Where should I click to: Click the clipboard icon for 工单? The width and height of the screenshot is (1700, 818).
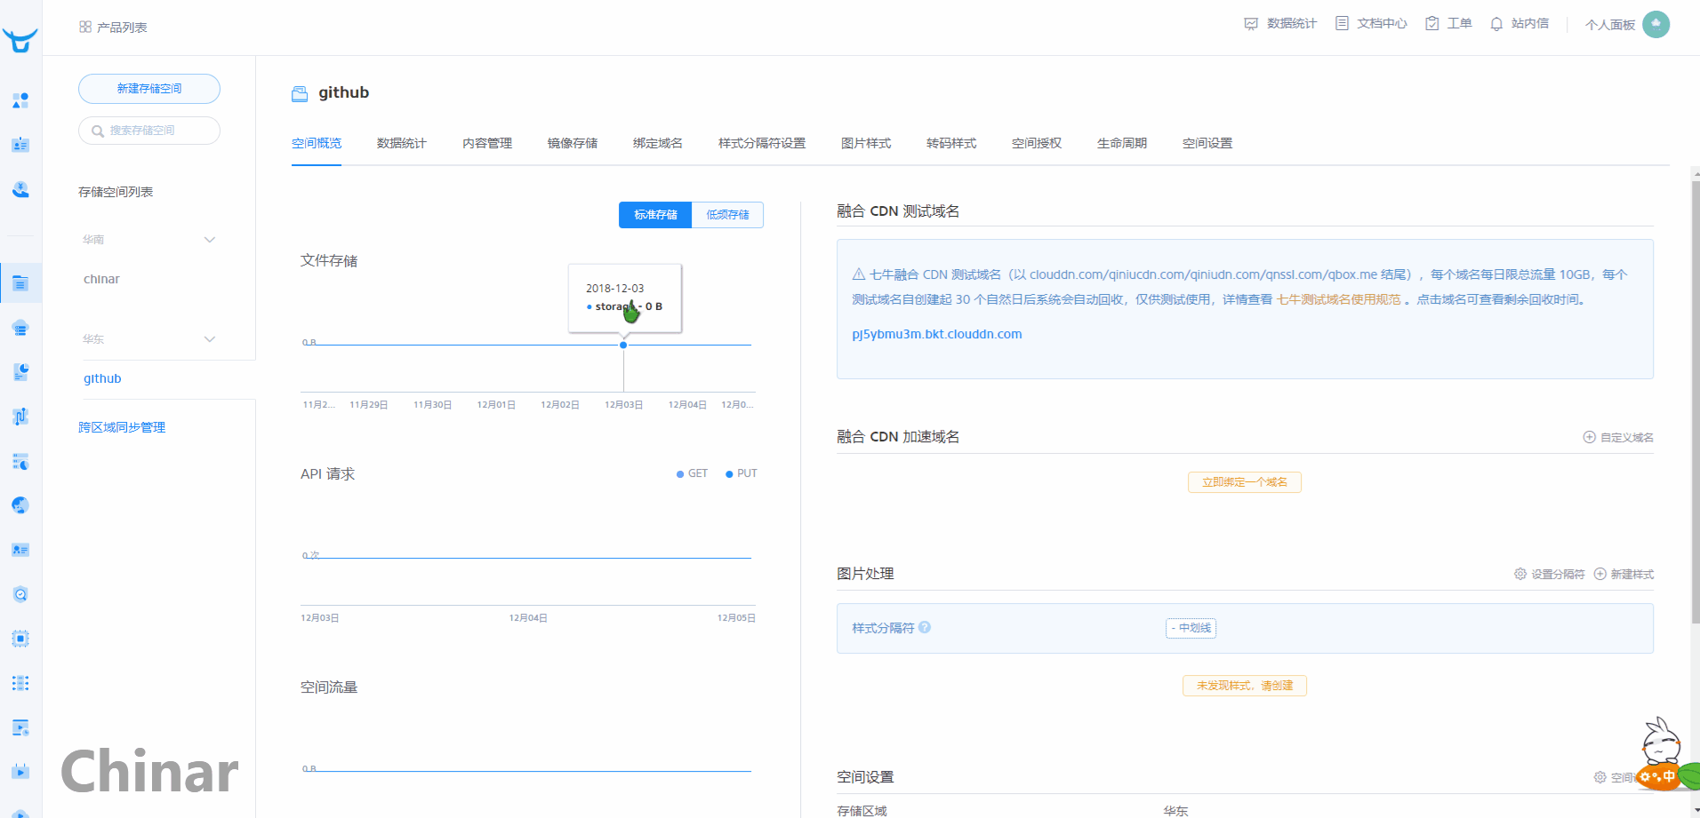click(1431, 24)
